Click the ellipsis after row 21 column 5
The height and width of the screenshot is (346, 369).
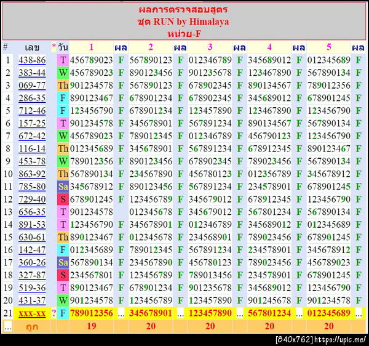pyautogui.click(x=359, y=314)
